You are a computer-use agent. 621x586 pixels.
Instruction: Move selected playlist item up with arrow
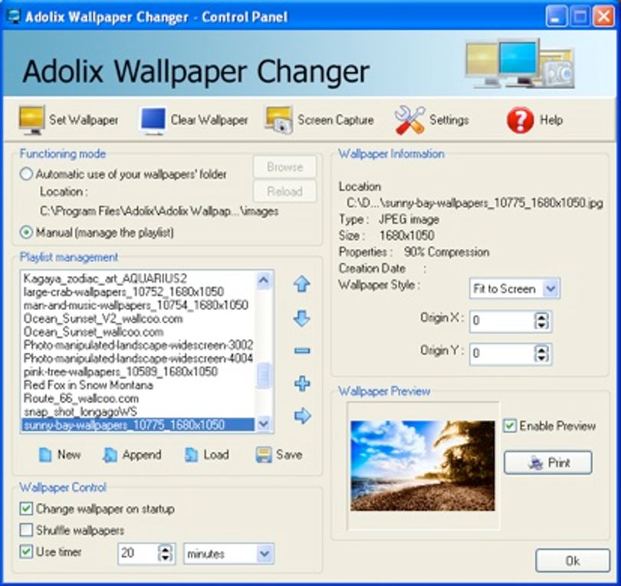pyautogui.click(x=302, y=284)
